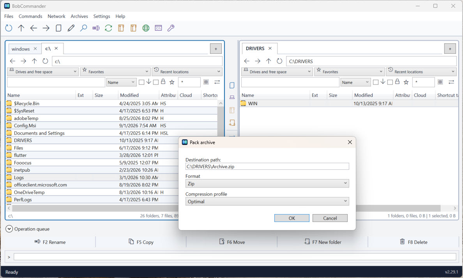This screenshot has width=463, height=278.
Task: Open the Format dropdown showing Zip
Action: [x=267, y=183]
